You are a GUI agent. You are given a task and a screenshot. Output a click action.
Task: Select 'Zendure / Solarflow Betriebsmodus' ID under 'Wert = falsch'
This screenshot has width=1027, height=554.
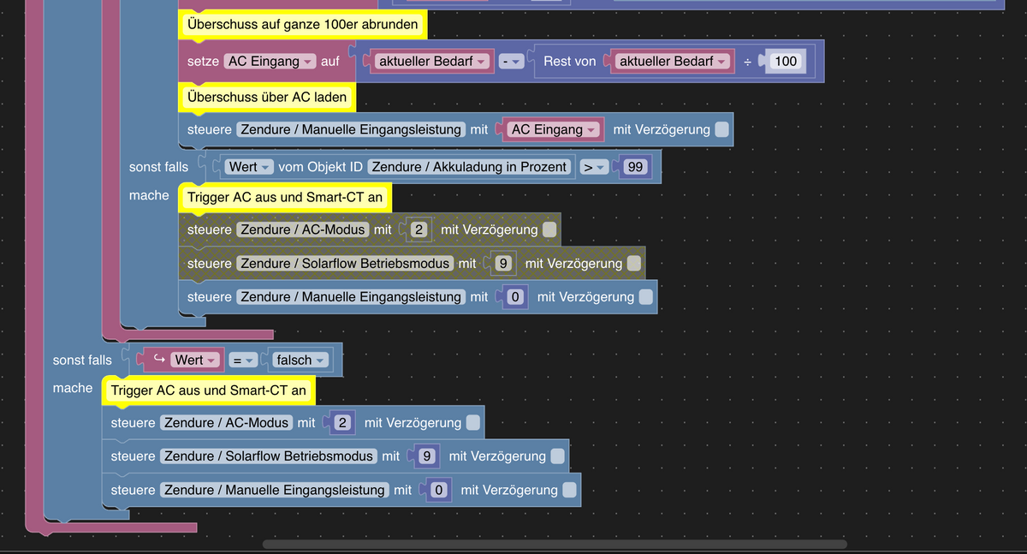click(269, 456)
